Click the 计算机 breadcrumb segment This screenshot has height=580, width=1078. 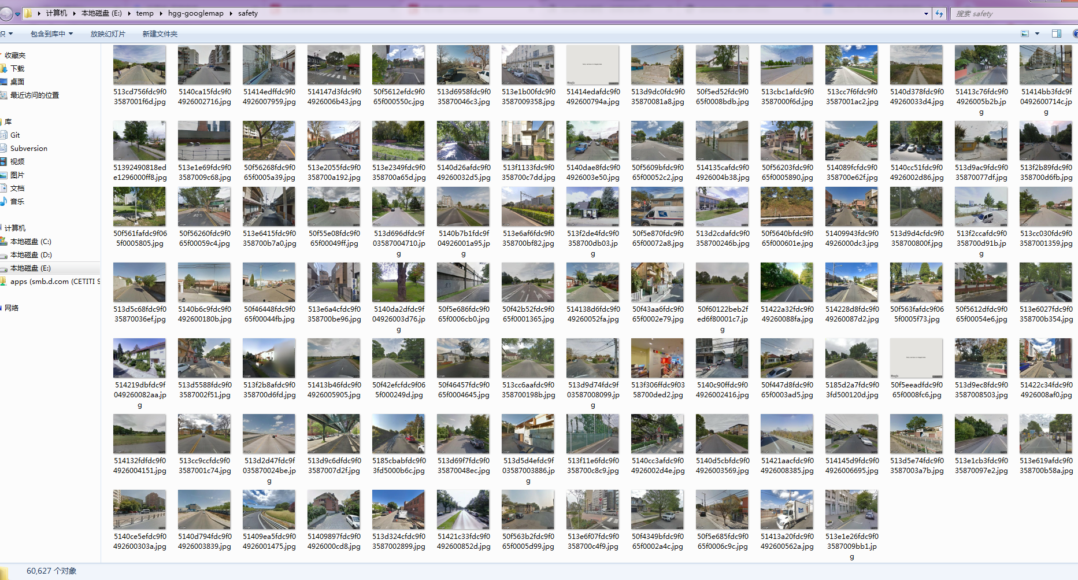coord(56,13)
